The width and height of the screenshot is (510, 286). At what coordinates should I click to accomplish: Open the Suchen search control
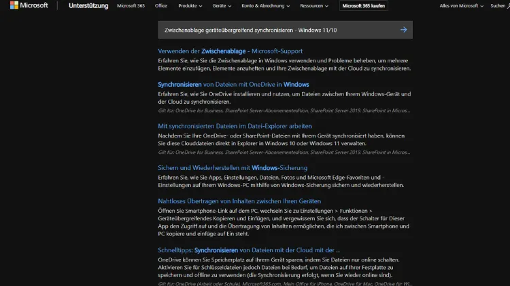tap(500, 6)
